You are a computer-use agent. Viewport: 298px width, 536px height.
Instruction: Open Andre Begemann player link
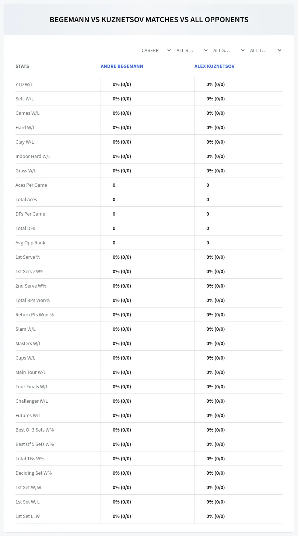(x=122, y=66)
